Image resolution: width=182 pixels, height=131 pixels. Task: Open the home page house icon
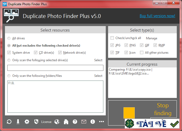point(66,122)
